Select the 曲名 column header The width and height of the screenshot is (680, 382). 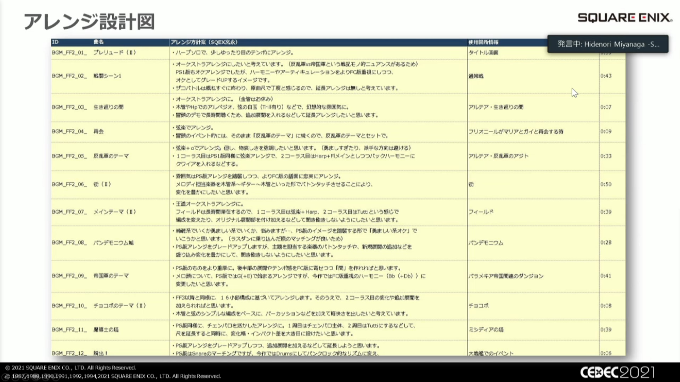[x=99, y=42]
